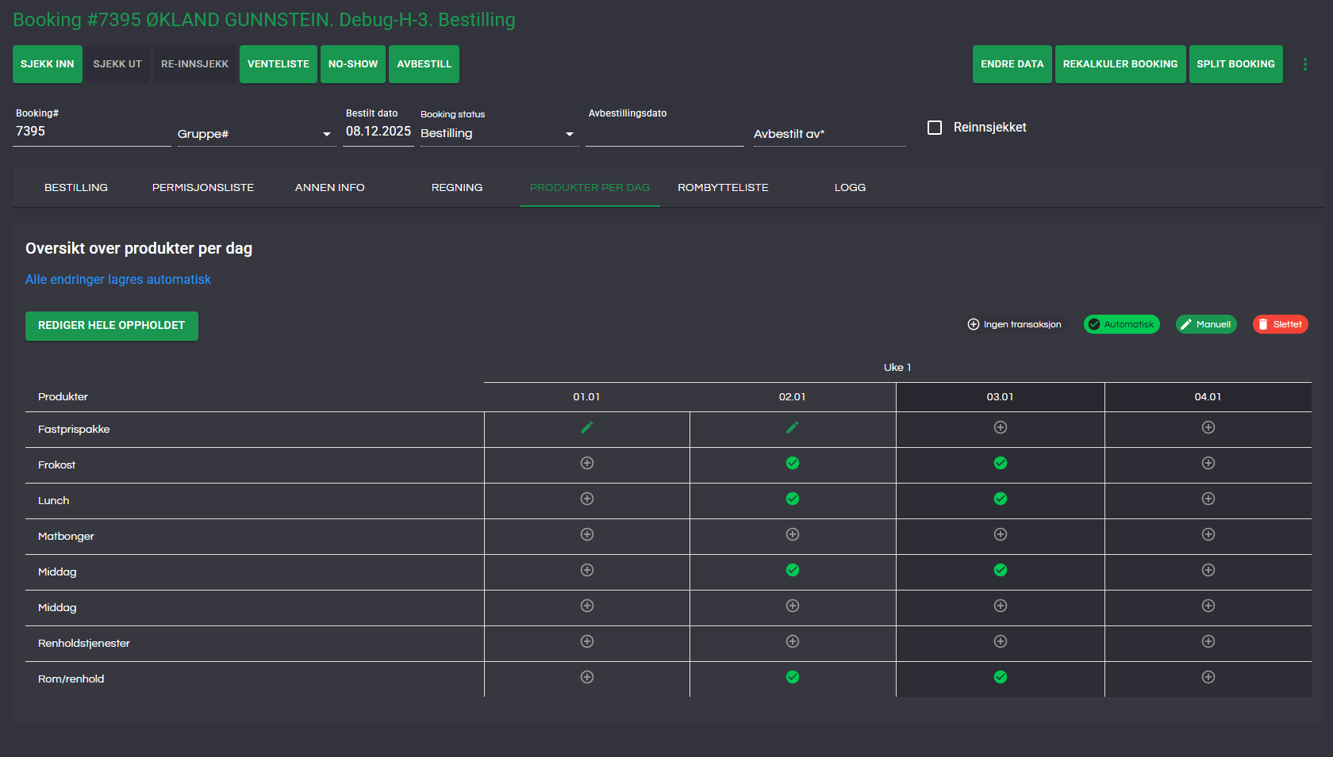Click pencil icon for Fastprispakke on 02.01

tap(792, 428)
